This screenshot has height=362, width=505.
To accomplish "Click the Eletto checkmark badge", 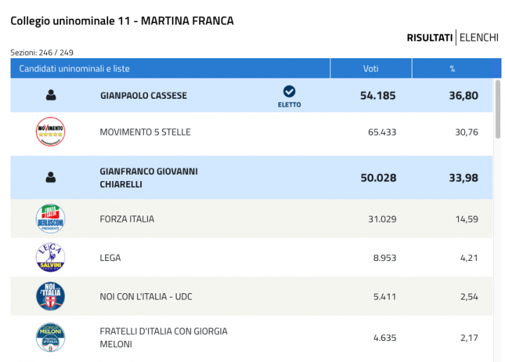I will coord(289,97).
